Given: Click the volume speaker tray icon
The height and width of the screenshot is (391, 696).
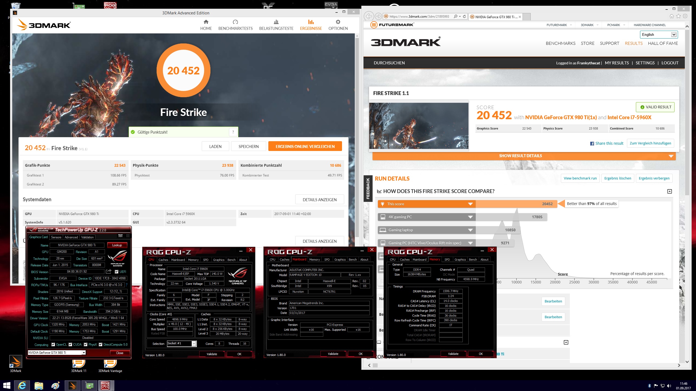Looking at the screenshot, I should click(x=669, y=386).
